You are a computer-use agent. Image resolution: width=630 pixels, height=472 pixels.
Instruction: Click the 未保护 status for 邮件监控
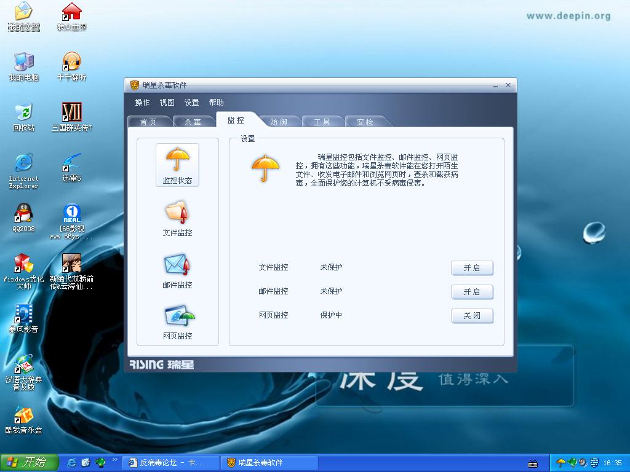tap(331, 291)
